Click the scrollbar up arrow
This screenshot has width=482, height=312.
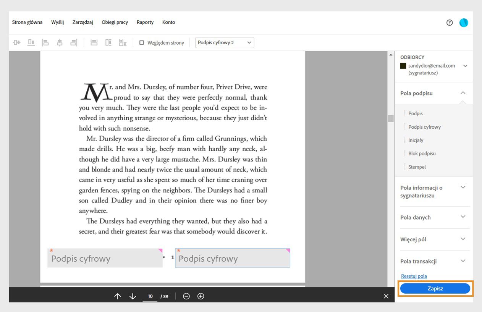point(391,55)
